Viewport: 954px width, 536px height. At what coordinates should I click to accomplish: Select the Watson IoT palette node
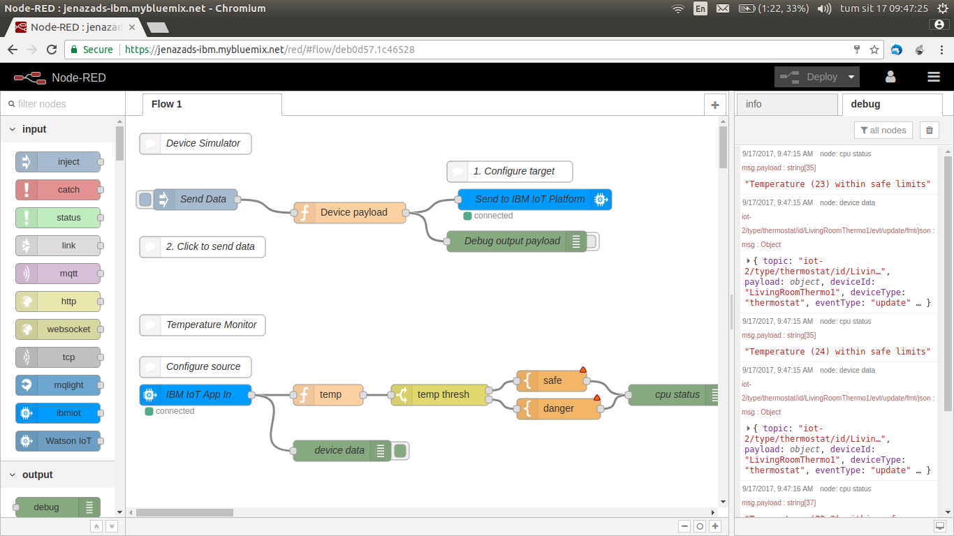coord(58,441)
